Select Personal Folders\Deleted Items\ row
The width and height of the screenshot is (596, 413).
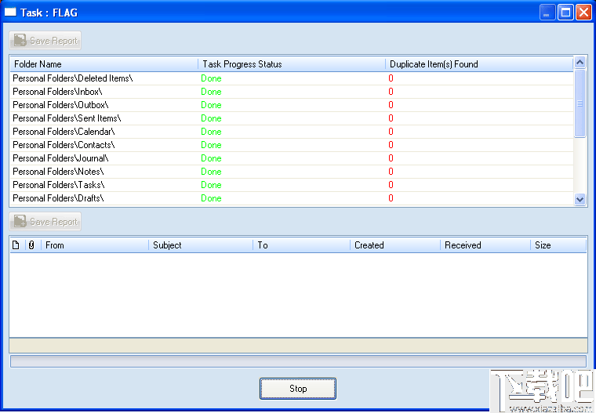click(292, 78)
